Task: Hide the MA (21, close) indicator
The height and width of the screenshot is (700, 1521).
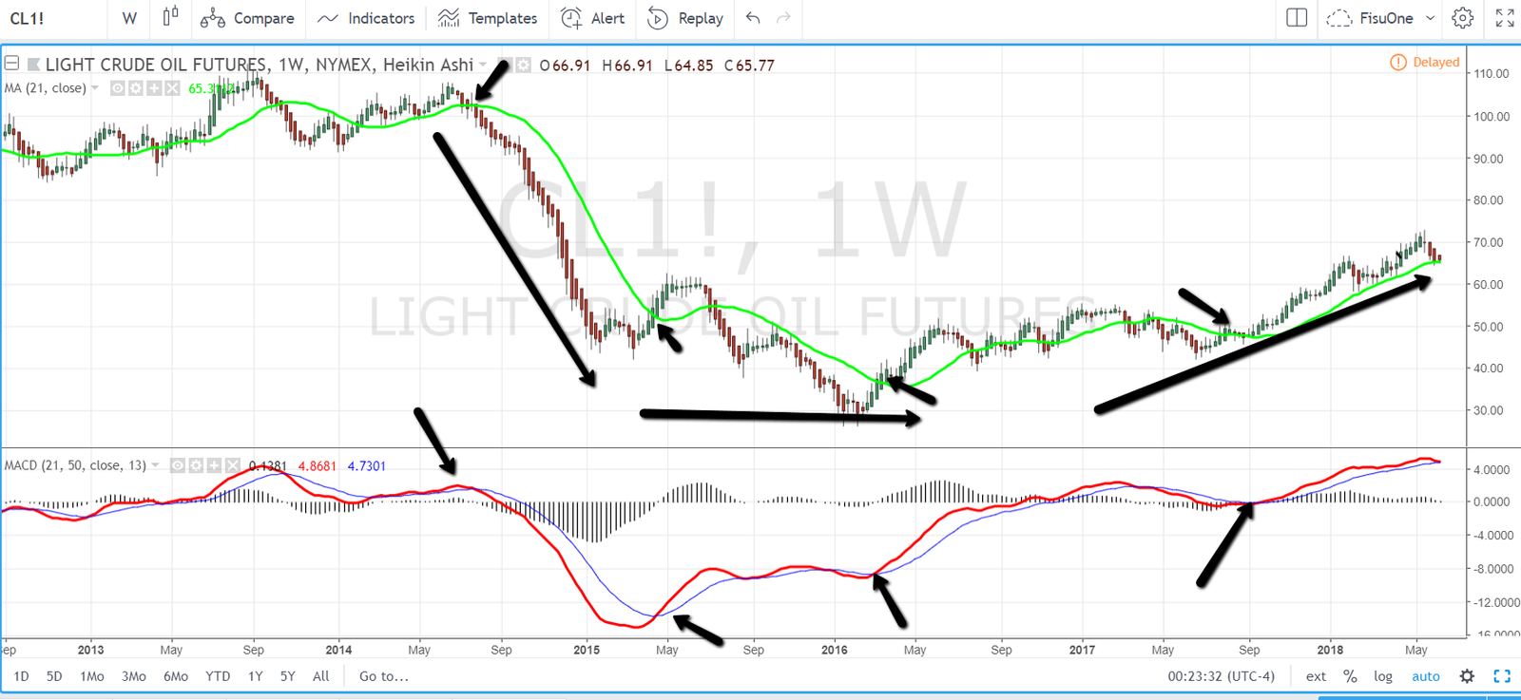Action: 118,88
